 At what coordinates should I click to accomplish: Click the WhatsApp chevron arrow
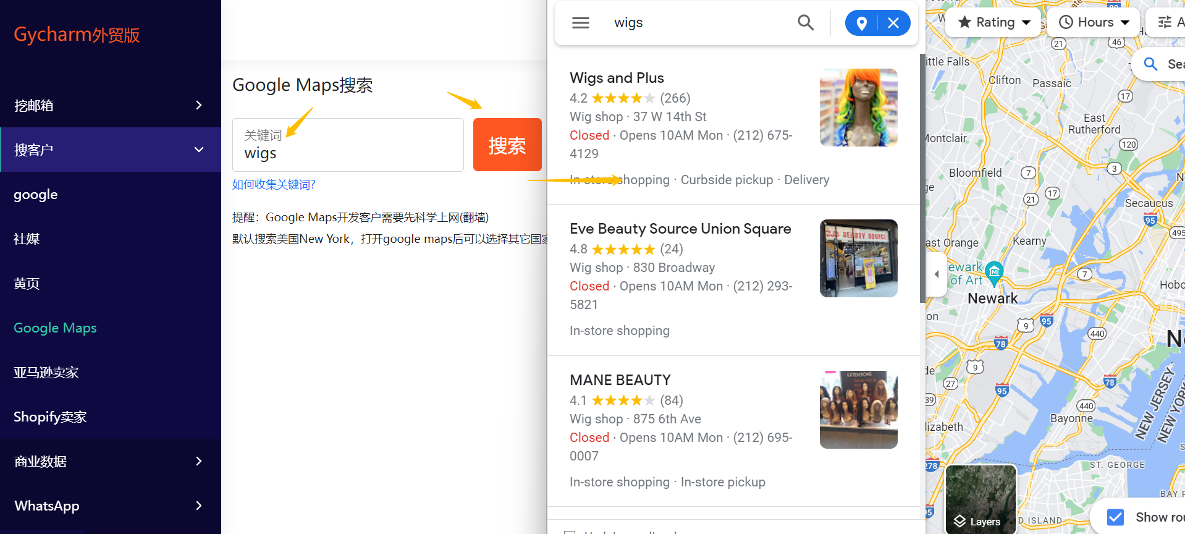coord(198,506)
